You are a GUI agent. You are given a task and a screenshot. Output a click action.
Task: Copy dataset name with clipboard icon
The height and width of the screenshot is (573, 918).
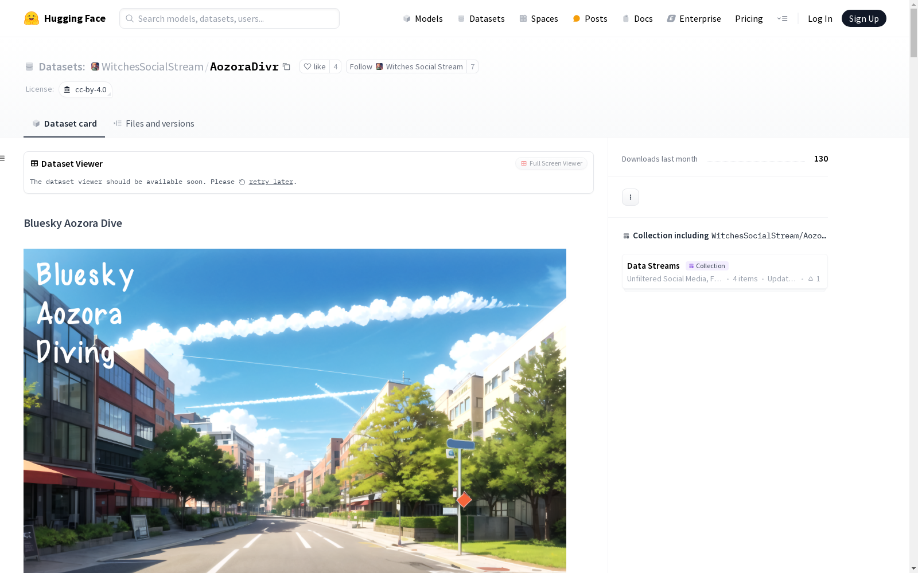[286, 66]
